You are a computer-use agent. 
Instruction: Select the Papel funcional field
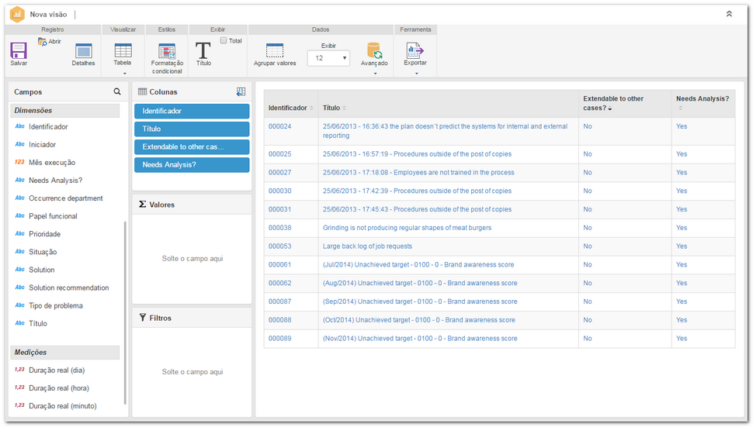[53, 216]
